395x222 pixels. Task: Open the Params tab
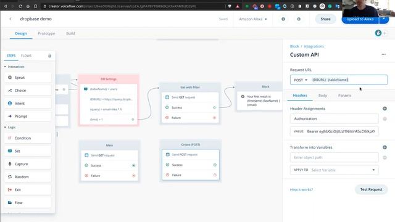coord(344,96)
